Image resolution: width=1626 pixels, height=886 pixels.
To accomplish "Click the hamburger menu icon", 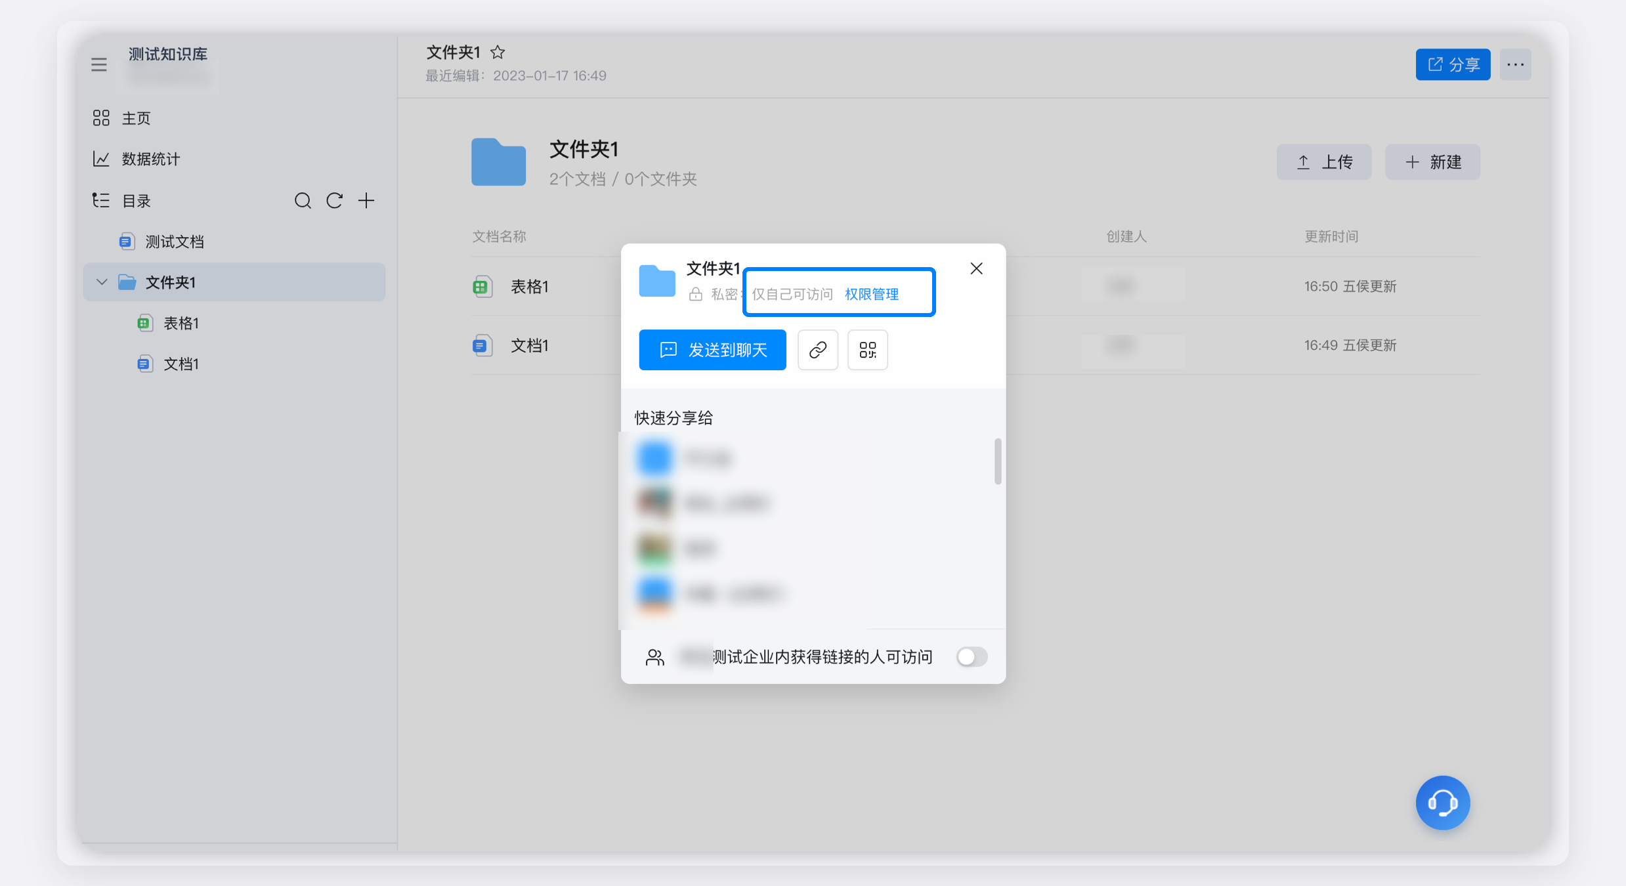I will (x=99, y=64).
